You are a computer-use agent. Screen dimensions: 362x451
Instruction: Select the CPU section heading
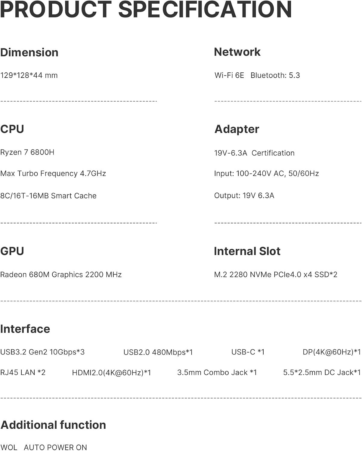pyautogui.click(x=12, y=129)
